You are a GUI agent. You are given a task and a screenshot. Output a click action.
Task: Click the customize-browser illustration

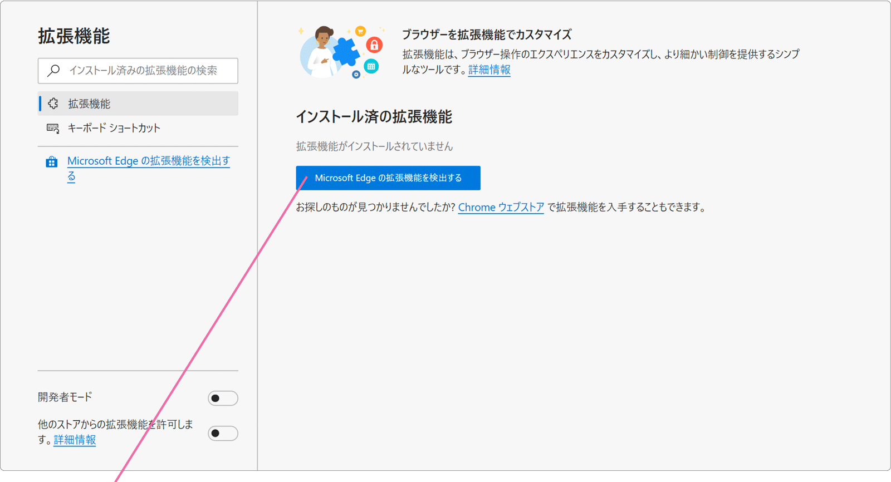(342, 52)
